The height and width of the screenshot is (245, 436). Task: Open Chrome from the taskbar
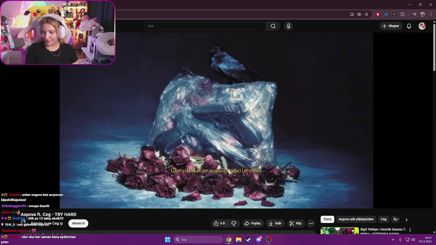229,240
